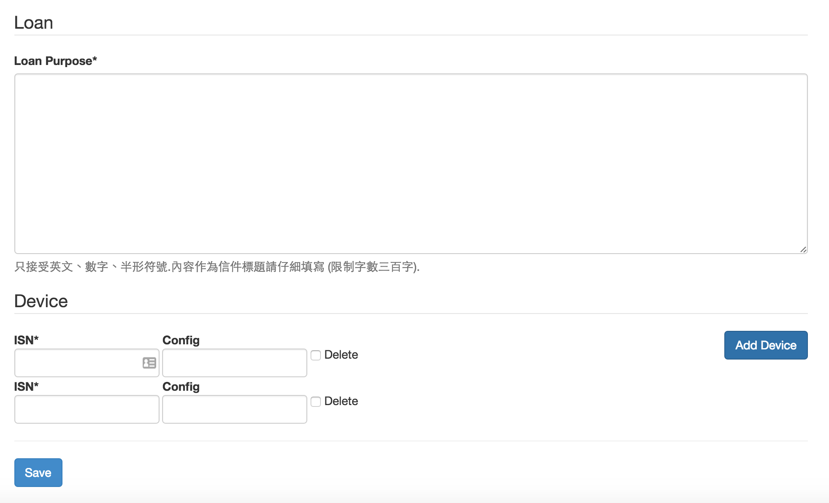Click the Device section heading
Viewport: 829px width, 503px height.
click(x=41, y=301)
